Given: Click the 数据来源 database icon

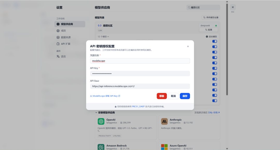Looking at the screenshot, I should [58, 37].
